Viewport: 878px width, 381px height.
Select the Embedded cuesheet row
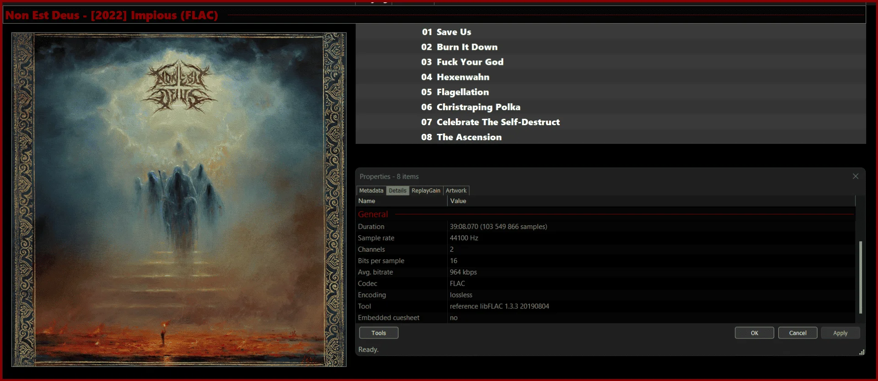[x=606, y=318]
